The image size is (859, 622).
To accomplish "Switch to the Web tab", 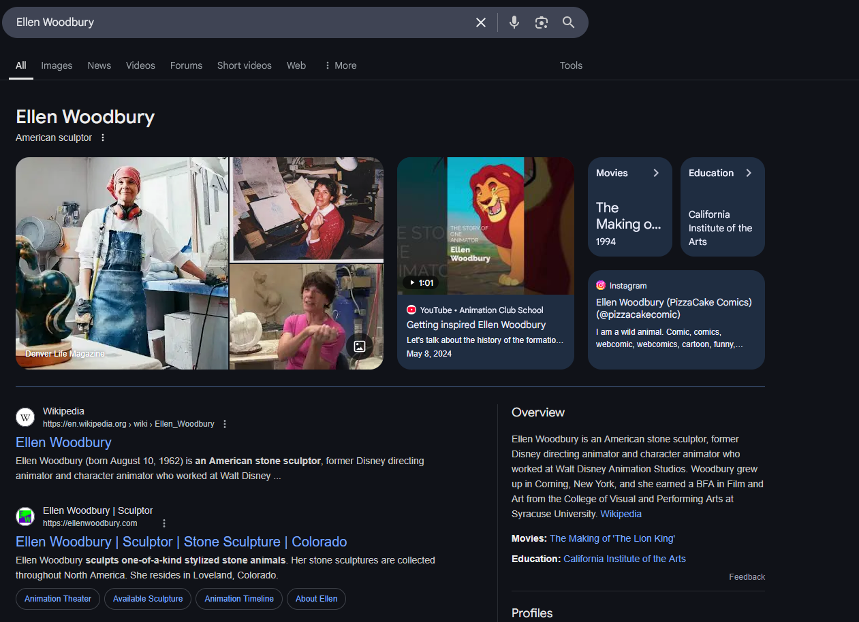I will click(296, 65).
